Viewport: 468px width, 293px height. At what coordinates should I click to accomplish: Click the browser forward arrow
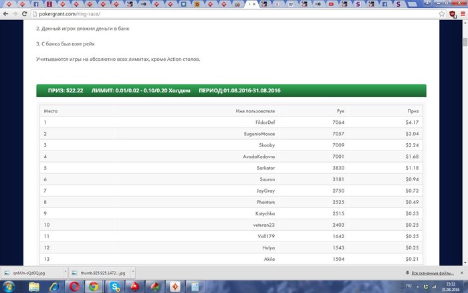tap(15, 14)
